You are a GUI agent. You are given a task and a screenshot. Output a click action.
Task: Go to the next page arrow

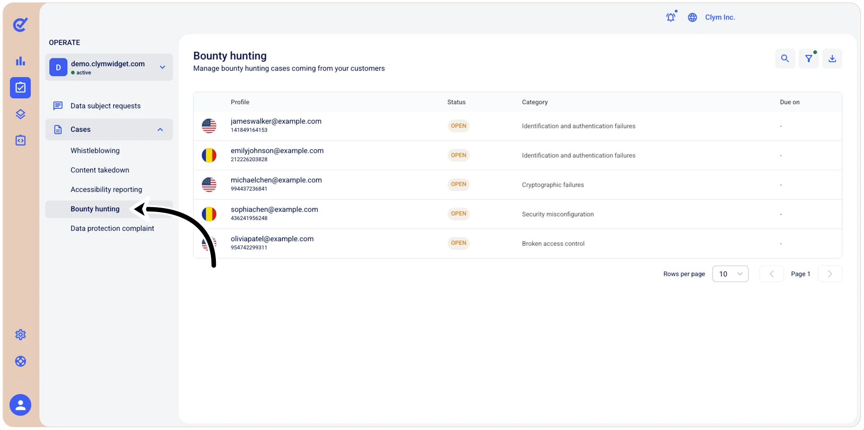click(830, 274)
